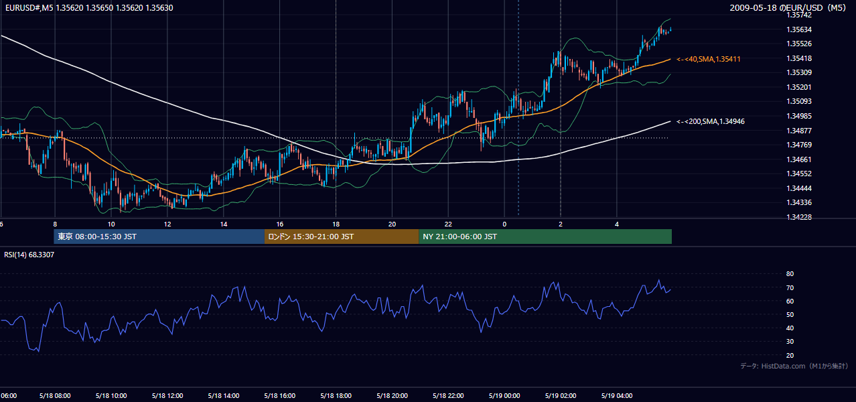Select the London 15:30-21:00 JST session bar

coord(342,237)
